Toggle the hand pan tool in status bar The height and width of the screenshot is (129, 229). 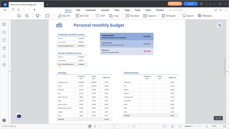(90, 126)
